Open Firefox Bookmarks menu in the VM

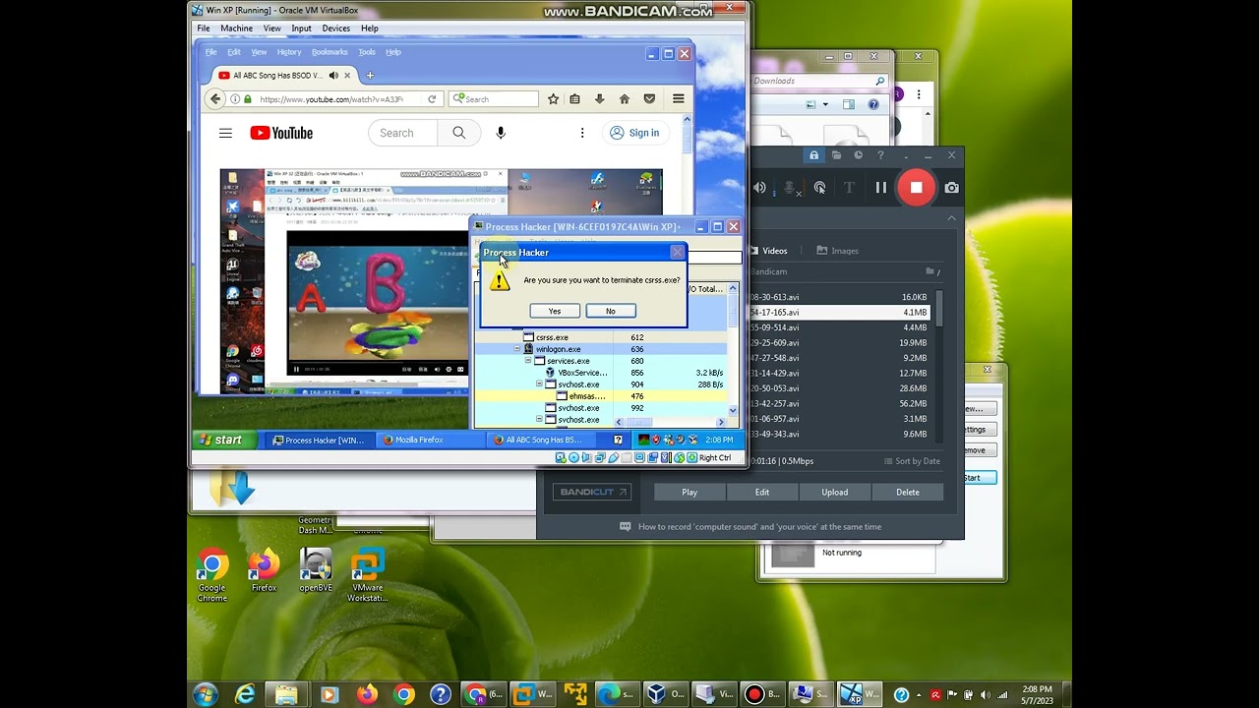330,52
